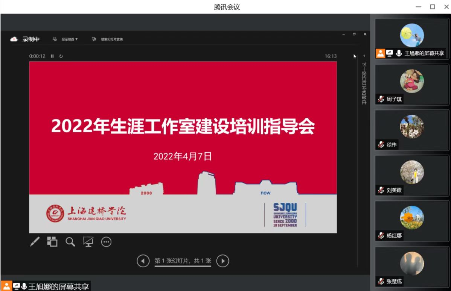451x291 pixels.
Task: Open the 显示设置 dropdown
Action: tap(67, 39)
